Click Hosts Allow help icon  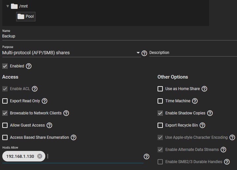coord(146,157)
